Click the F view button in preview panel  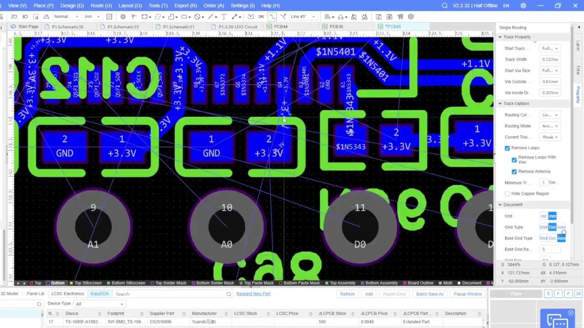click(558, 294)
